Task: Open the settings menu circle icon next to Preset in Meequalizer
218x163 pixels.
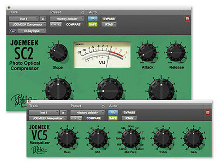Action: click(103, 106)
